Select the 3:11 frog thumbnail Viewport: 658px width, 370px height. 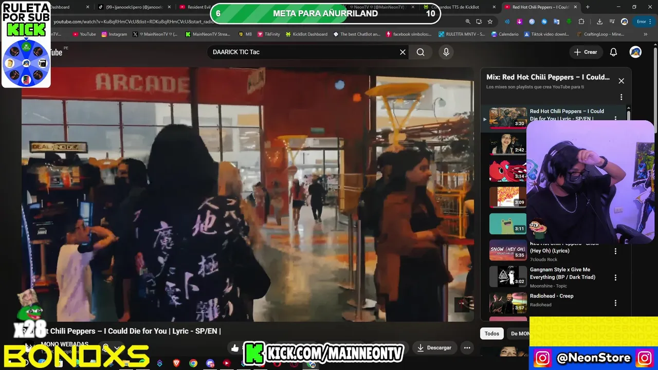click(508, 224)
